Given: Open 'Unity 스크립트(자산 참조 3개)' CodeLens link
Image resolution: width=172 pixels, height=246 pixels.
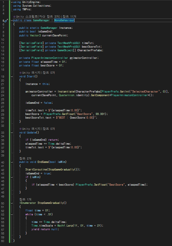Looking at the screenshot, I should (x=38, y=17).
